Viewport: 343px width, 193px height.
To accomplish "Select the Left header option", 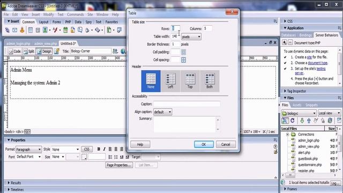I will (170, 81).
